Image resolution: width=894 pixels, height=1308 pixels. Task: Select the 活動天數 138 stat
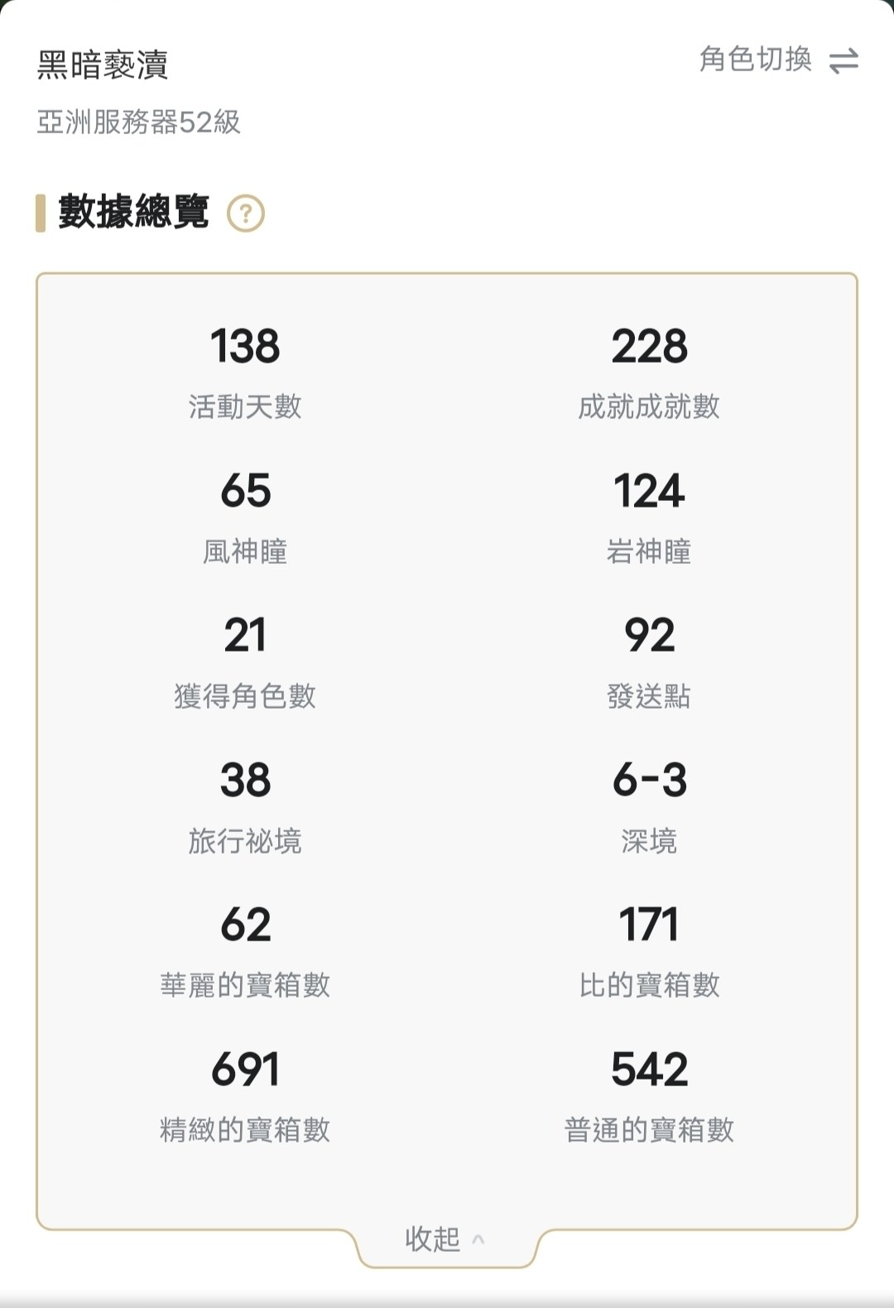[245, 371]
